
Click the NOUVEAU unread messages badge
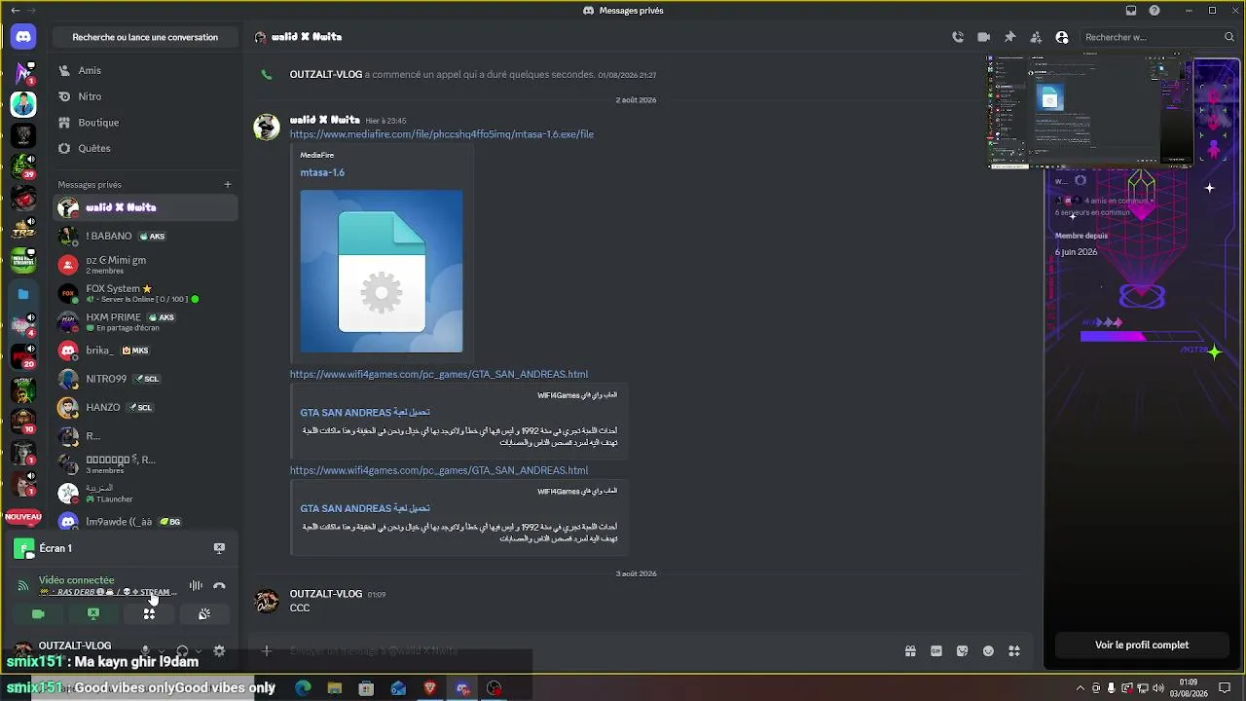(23, 517)
